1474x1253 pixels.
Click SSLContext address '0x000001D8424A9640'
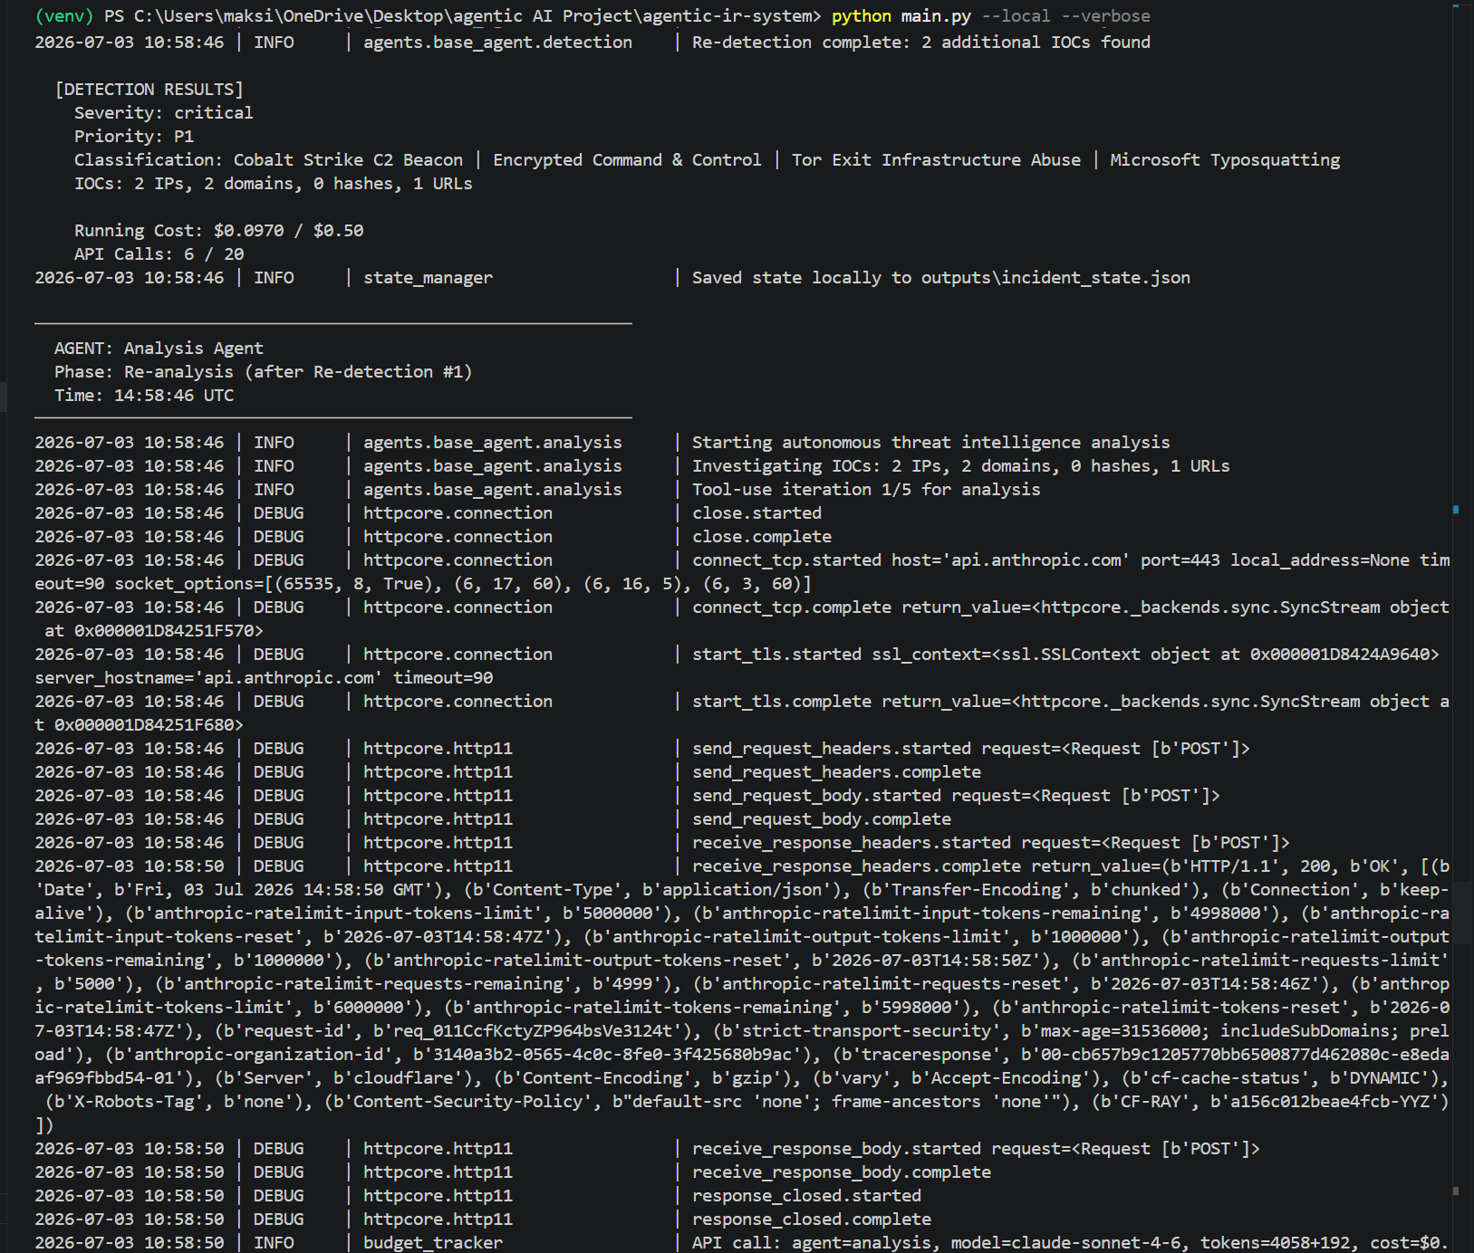point(1340,654)
